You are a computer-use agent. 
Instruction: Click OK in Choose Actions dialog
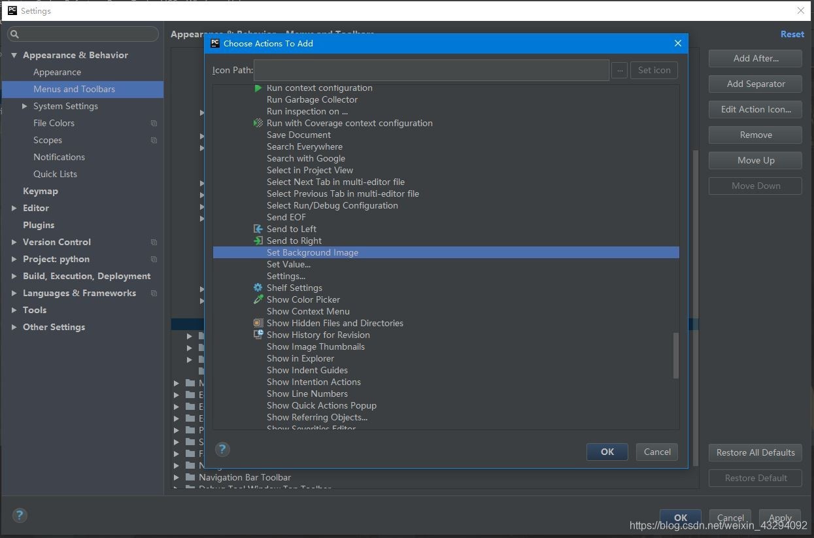coord(607,452)
